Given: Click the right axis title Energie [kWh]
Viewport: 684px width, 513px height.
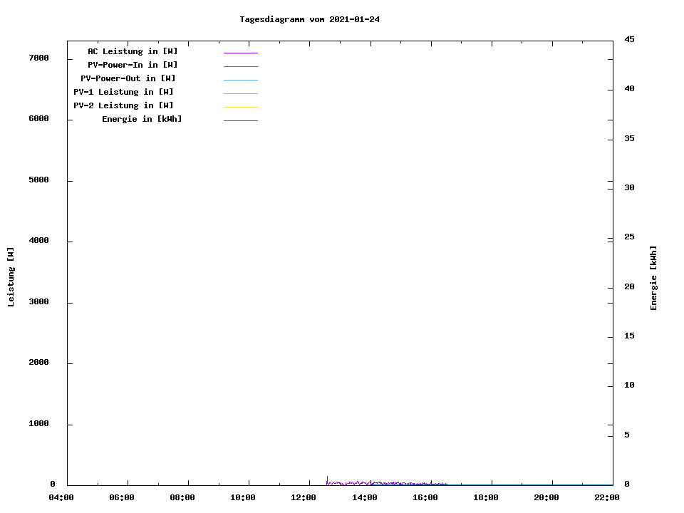Looking at the screenshot, I should [654, 278].
